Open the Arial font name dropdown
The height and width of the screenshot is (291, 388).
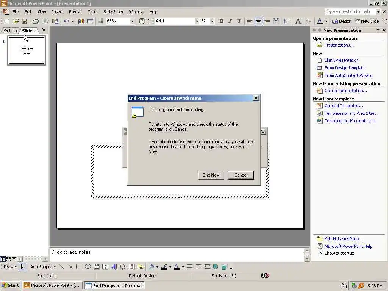tap(197, 21)
